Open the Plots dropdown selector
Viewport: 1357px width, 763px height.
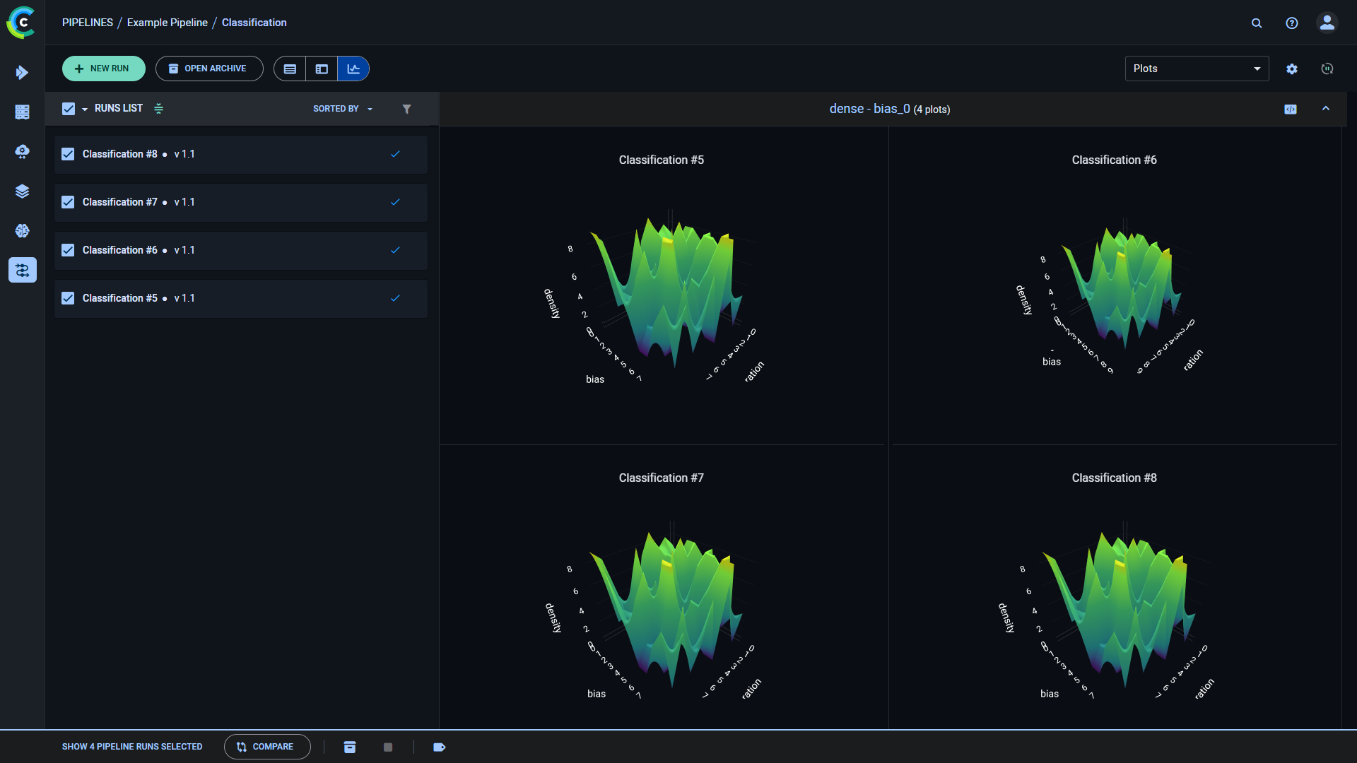point(1197,69)
